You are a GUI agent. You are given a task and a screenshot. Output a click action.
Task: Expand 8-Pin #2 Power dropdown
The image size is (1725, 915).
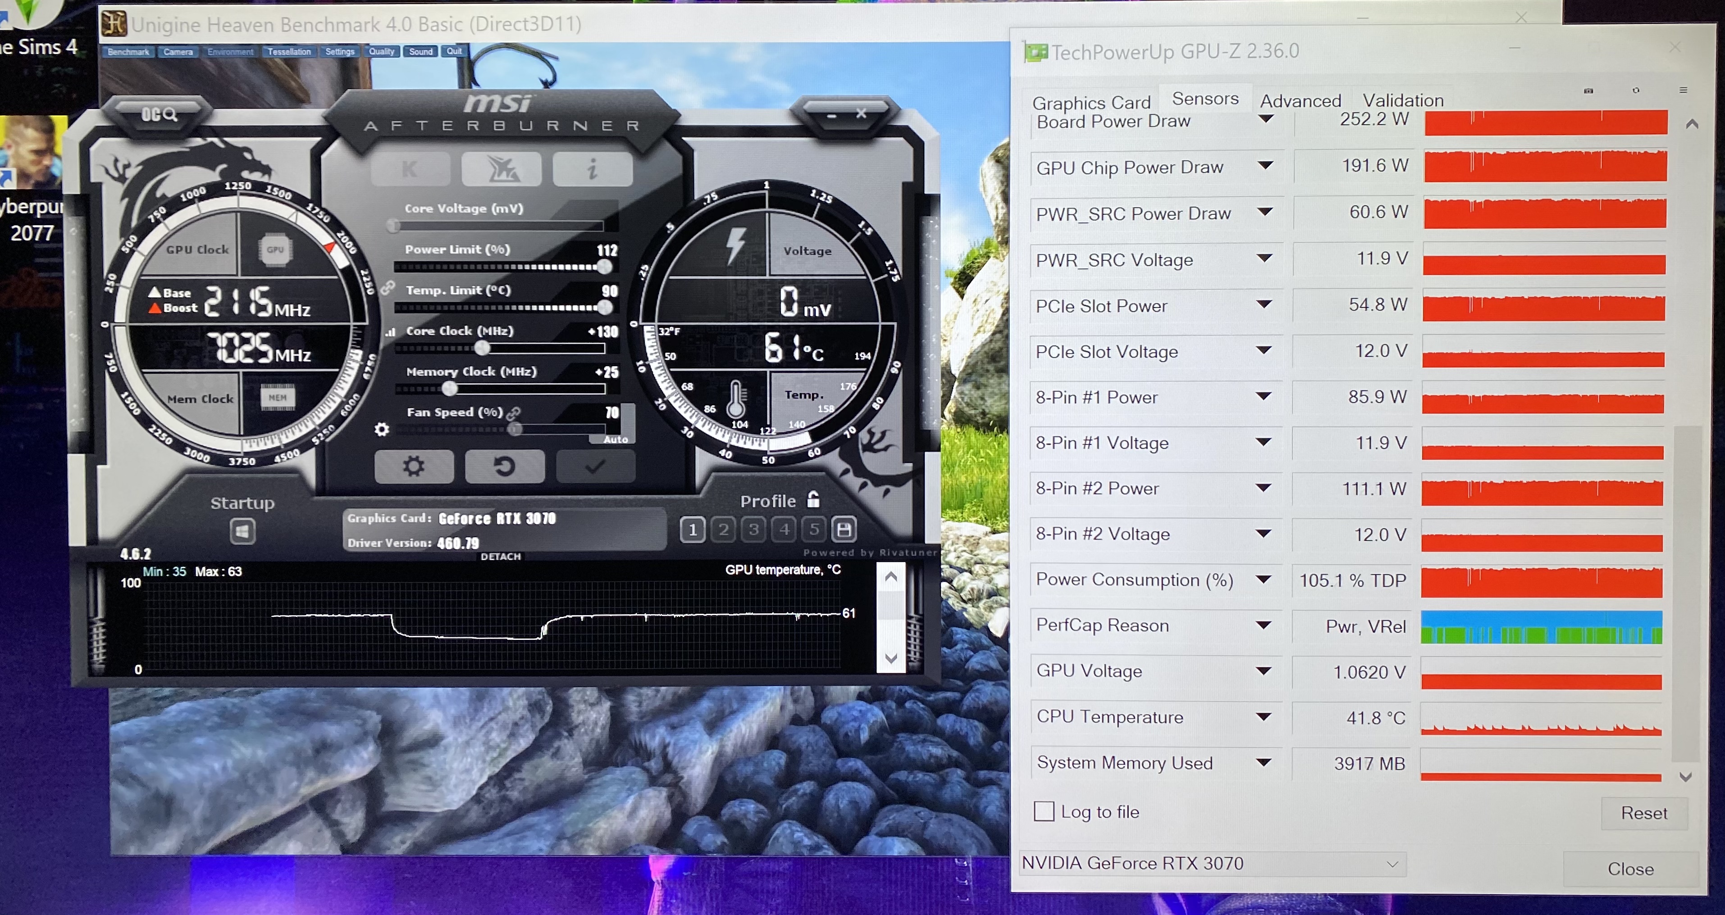(1264, 488)
